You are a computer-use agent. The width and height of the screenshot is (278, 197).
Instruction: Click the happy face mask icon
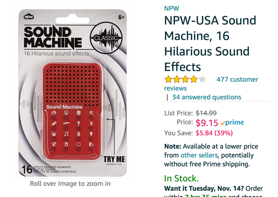(x=66, y=113)
